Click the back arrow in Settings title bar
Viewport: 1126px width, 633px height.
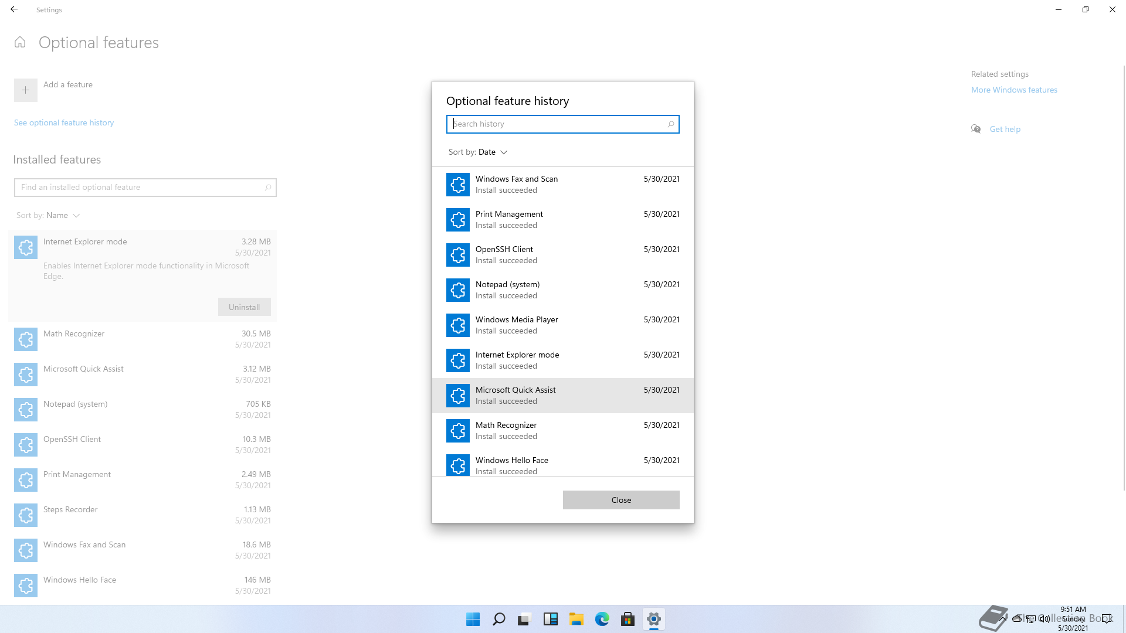tap(14, 9)
